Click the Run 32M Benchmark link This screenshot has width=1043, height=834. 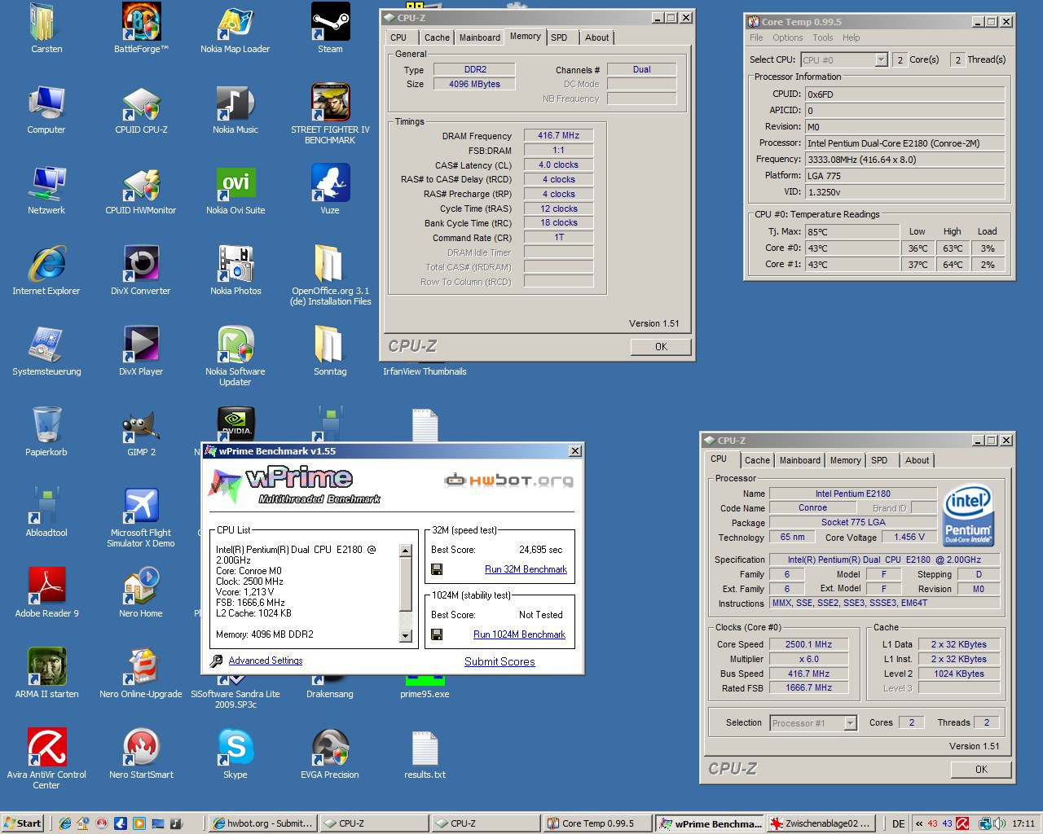click(x=526, y=569)
